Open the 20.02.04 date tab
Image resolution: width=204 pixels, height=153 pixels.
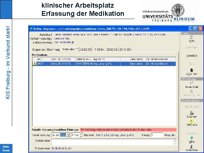112,50
